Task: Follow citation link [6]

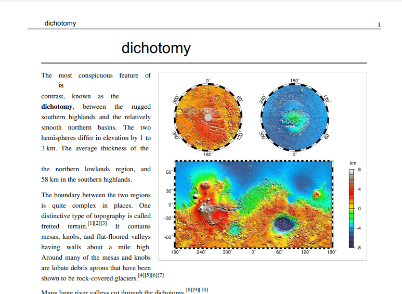Action: [154, 275]
